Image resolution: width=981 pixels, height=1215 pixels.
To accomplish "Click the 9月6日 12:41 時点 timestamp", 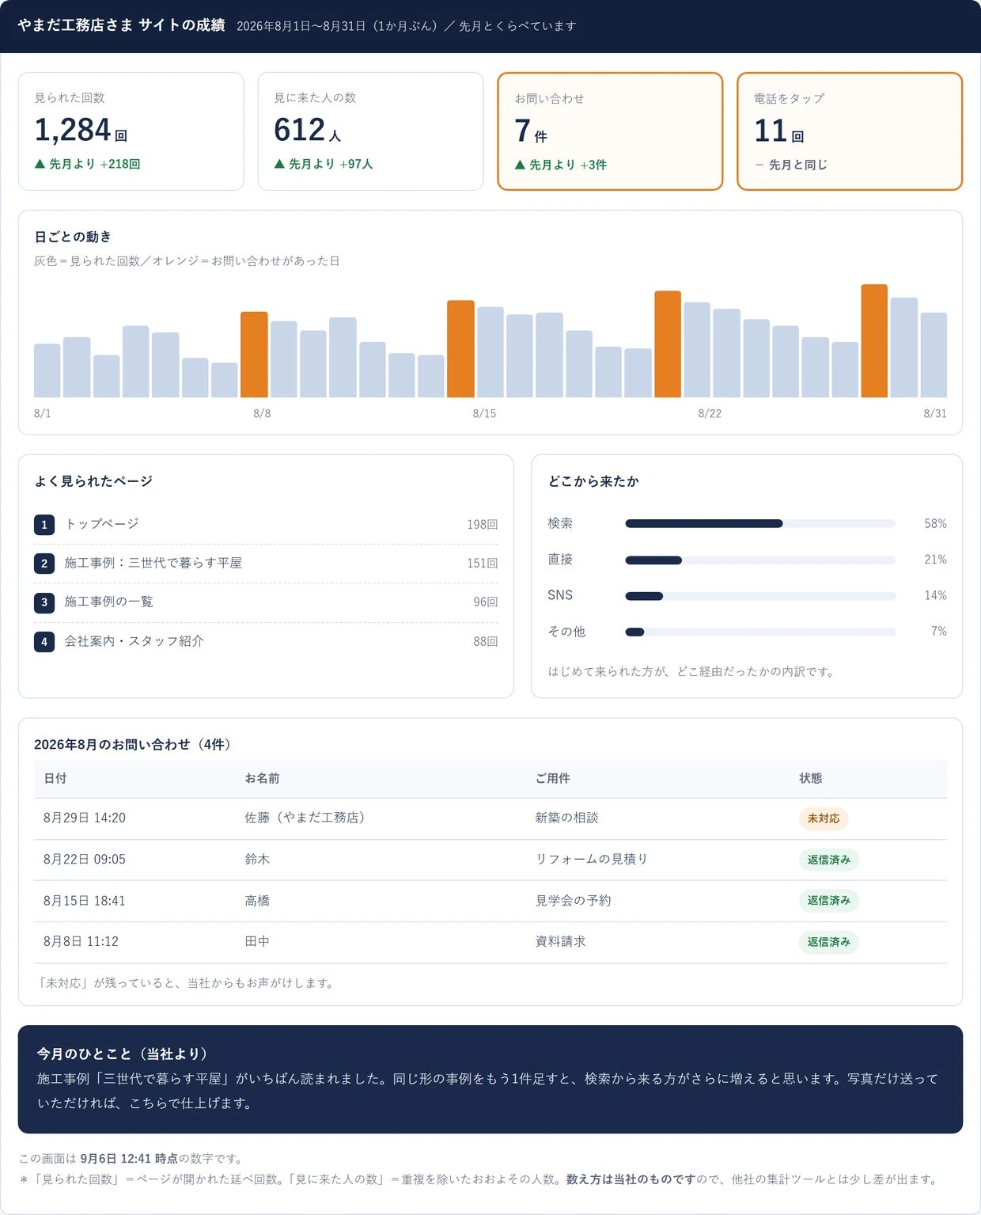I will click(129, 1159).
